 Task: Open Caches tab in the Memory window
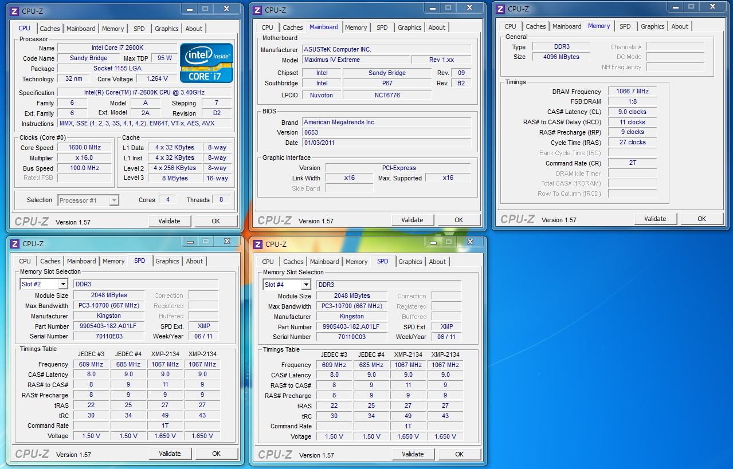pyautogui.click(x=536, y=26)
